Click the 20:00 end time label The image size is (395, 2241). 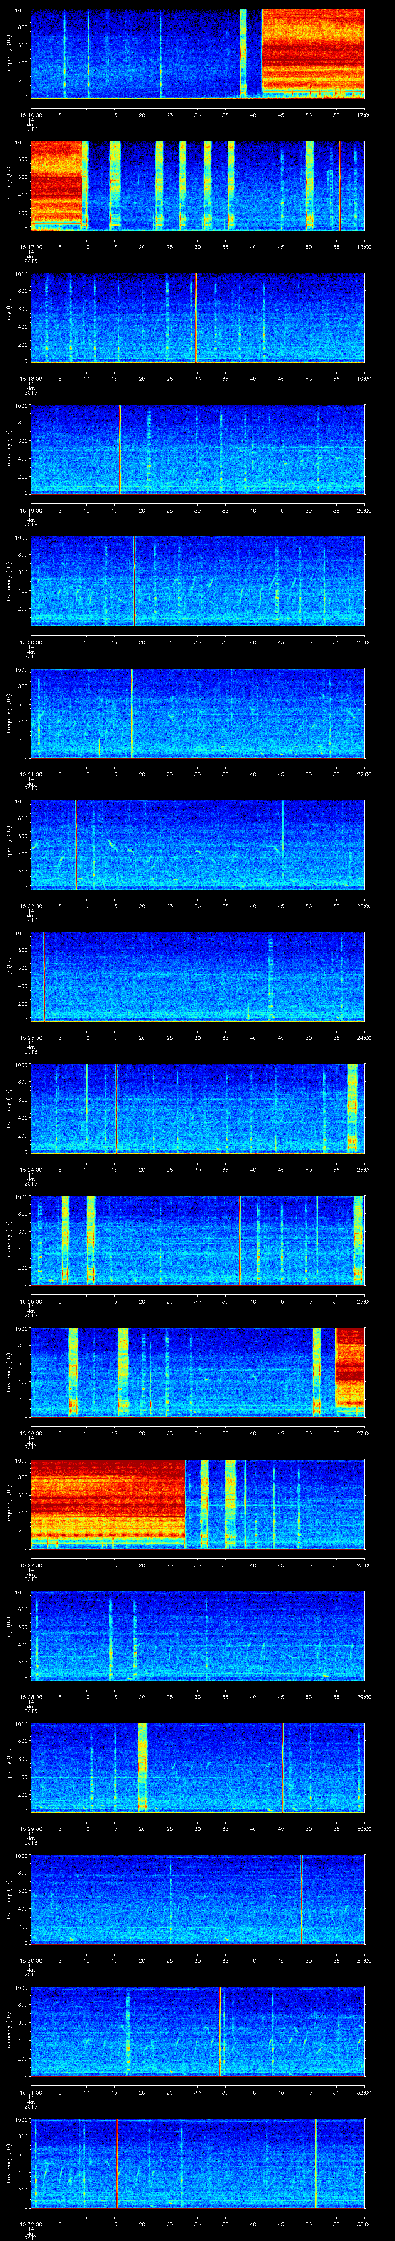(x=365, y=510)
